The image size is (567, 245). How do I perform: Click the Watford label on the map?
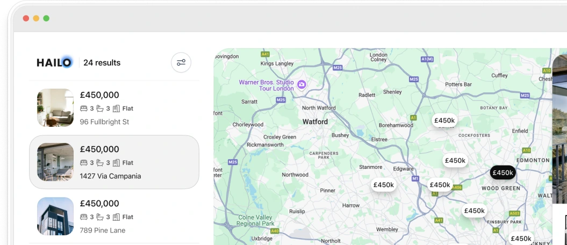(315, 122)
